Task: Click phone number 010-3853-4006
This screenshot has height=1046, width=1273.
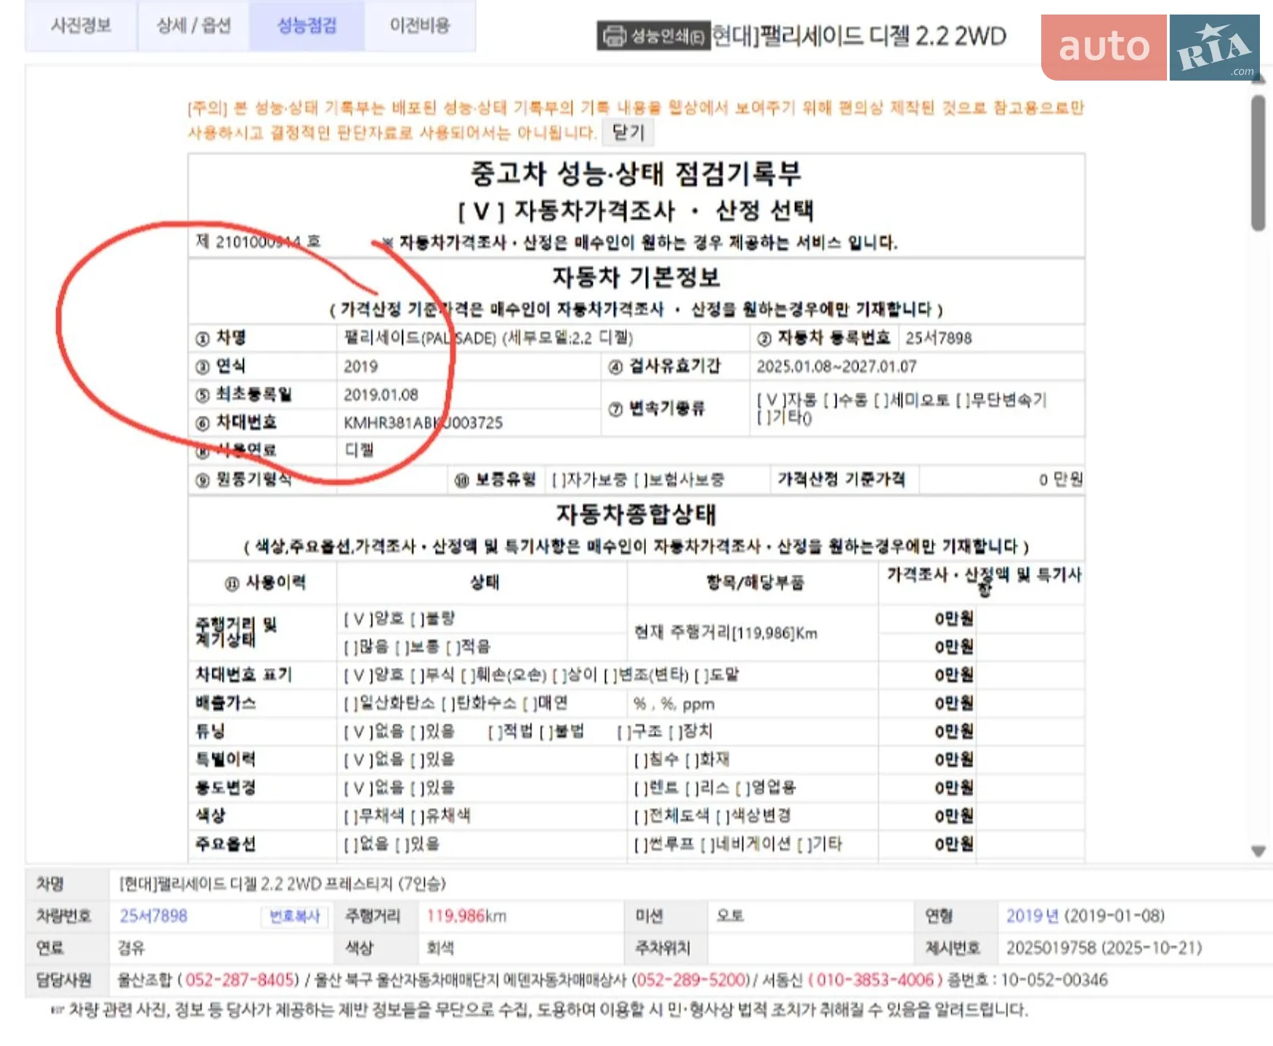Action: tap(875, 980)
